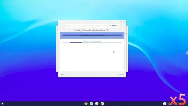This screenshot has height=106, width=188.
Task: Go to the Select Installer step tab
Action: click(x=88, y=26)
